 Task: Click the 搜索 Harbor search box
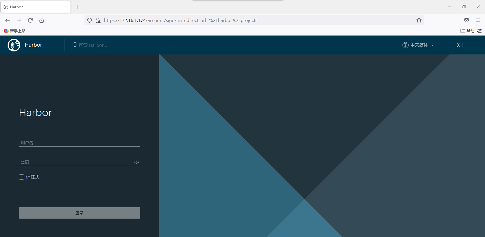point(93,45)
